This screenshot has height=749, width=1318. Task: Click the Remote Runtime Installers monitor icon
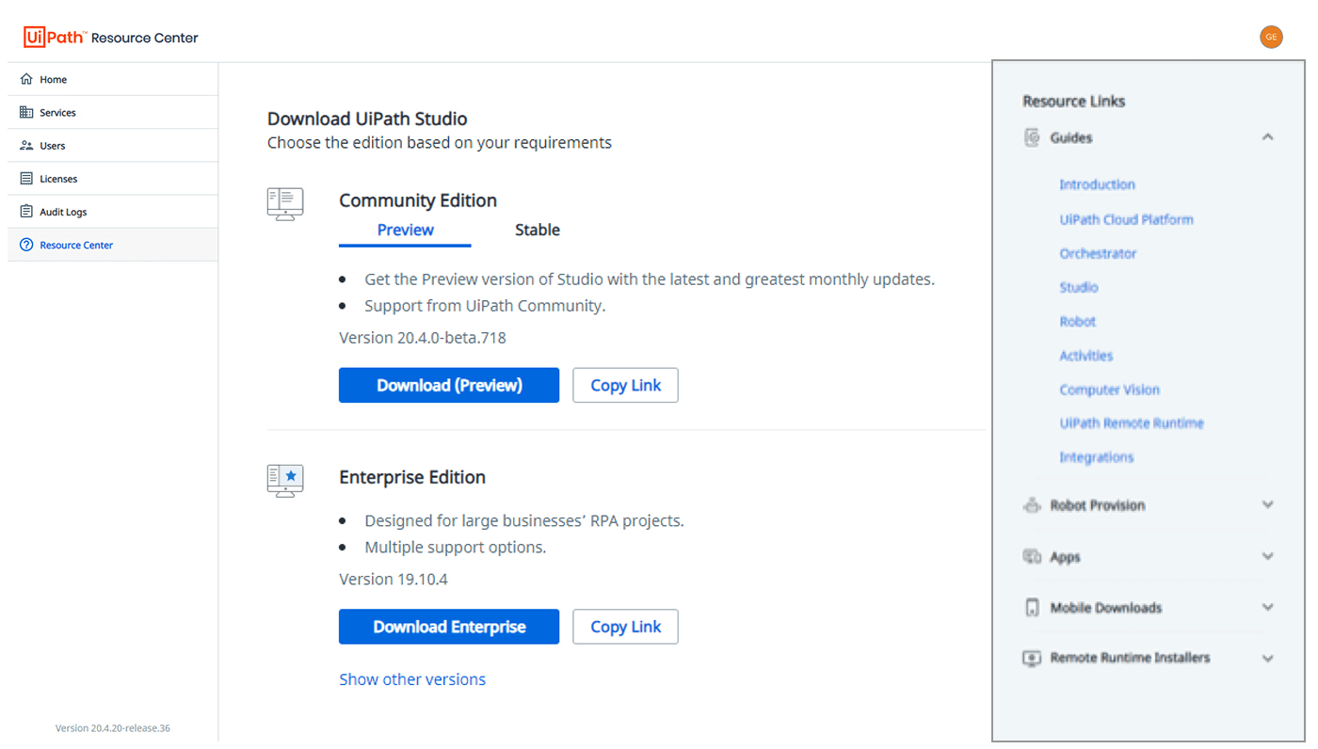pos(1033,658)
